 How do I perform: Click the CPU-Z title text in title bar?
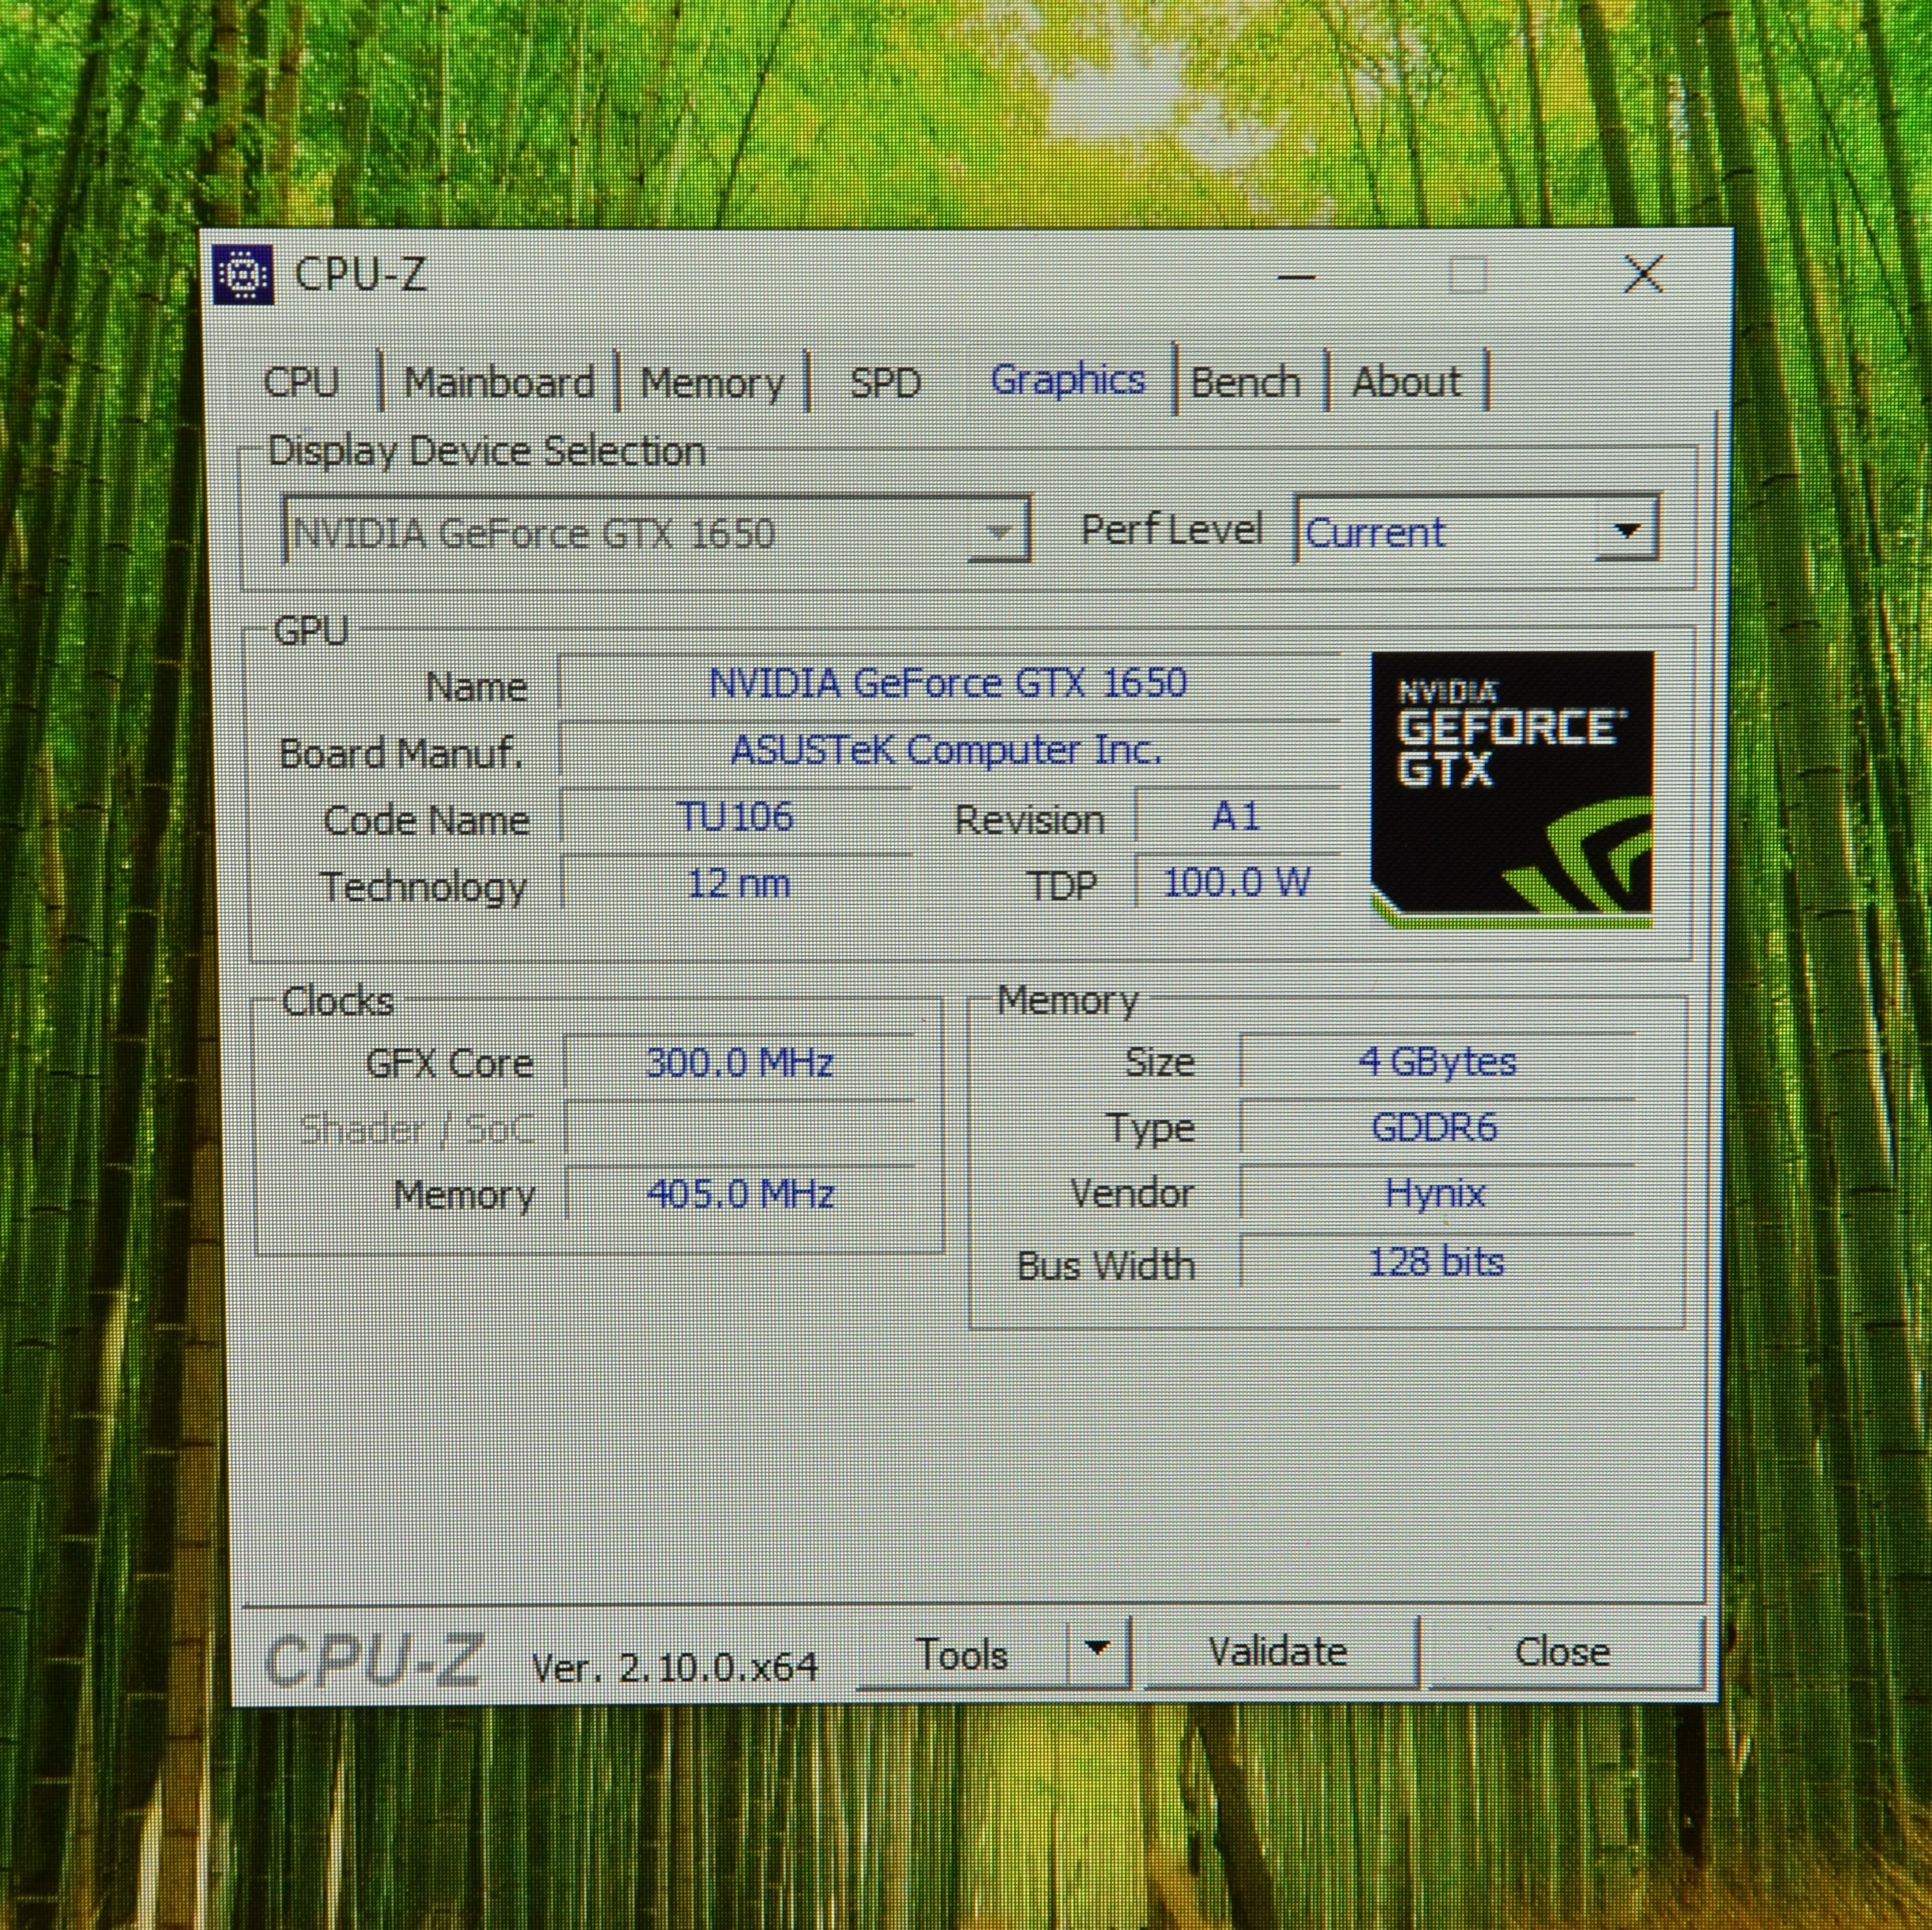(x=361, y=275)
